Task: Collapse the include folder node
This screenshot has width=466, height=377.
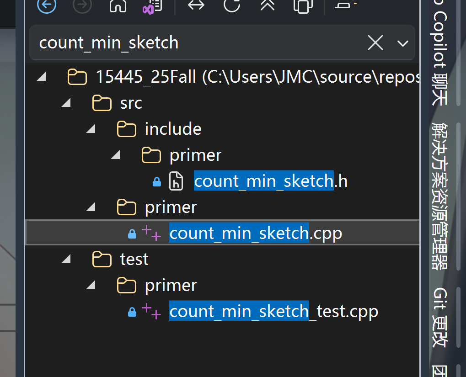Action: tap(91, 129)
